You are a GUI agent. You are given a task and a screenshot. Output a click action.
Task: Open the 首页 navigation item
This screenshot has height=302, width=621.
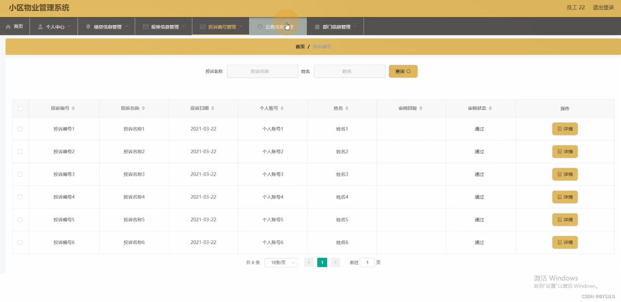point(15,26)
